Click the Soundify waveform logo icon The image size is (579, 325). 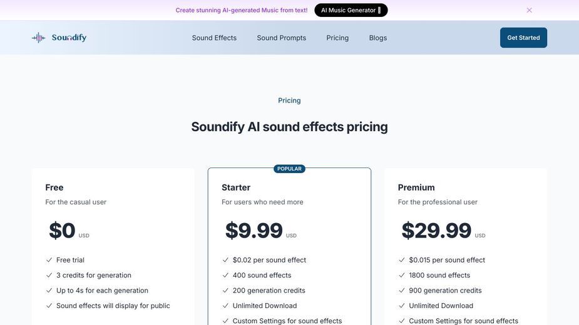point(38,37)
